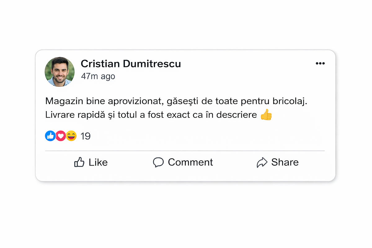Click the reaction icons group to see reactors
The height and width of the screenshot is (248, 372).
[60, 136]
